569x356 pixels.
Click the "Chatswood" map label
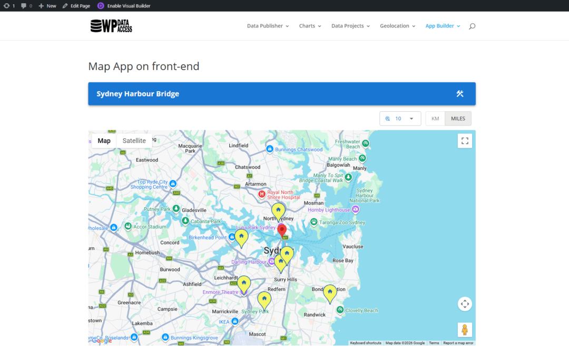[x=248, y=167]
